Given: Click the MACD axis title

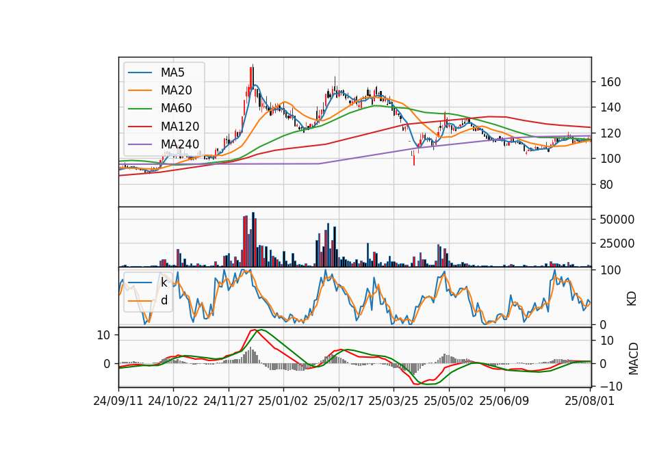Looking at the screenshot, I should click(634, 358).
